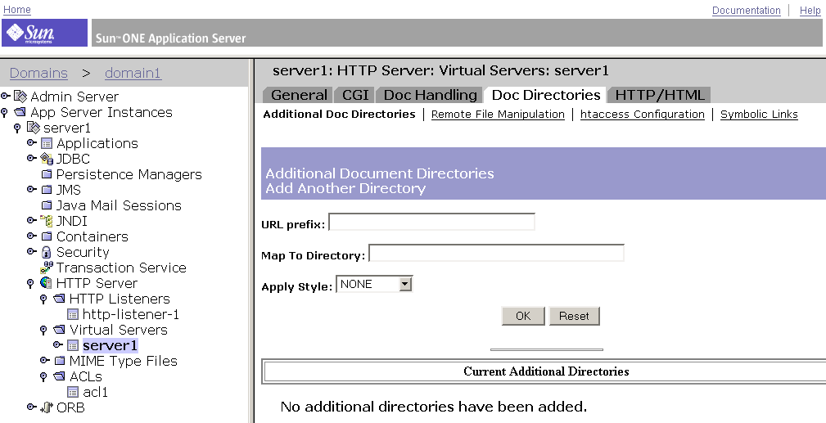Viewport: 826px width, 423px height.
Task: Click the App Server Instances folder icon
Action: pos(20,112)
